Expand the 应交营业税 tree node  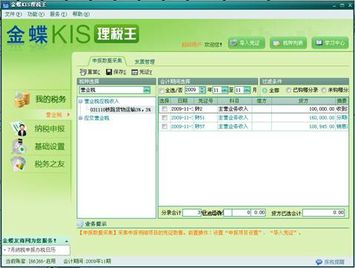click(80, 118)
